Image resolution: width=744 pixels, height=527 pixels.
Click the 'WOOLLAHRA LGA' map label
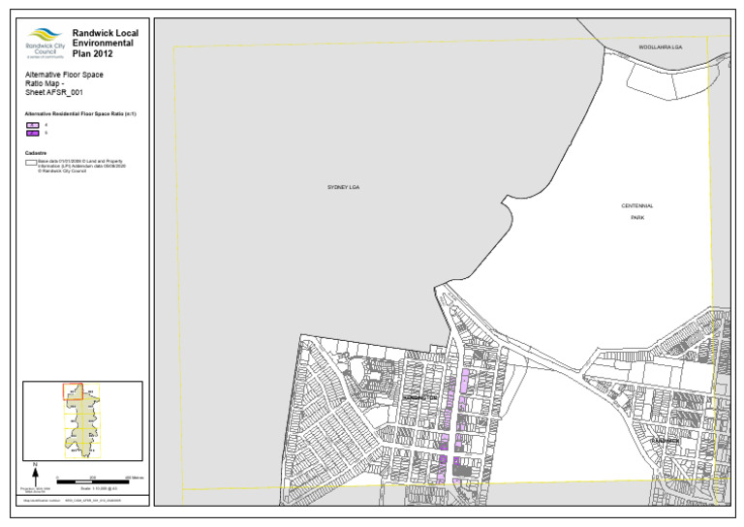coord(660,47)
